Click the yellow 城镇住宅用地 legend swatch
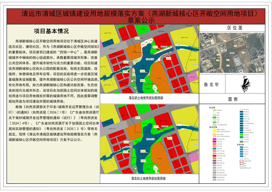Image resolution: width=272 pixels, height=192 pixels. click(x=214, y=130)
